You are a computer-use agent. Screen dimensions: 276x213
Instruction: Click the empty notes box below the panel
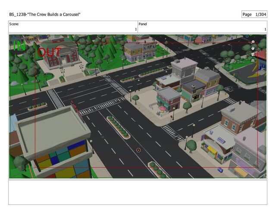click(138, 192)
